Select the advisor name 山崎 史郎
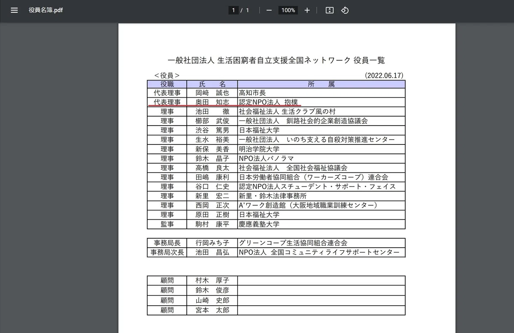Screen dimensions: 514x333 point(212,300)
